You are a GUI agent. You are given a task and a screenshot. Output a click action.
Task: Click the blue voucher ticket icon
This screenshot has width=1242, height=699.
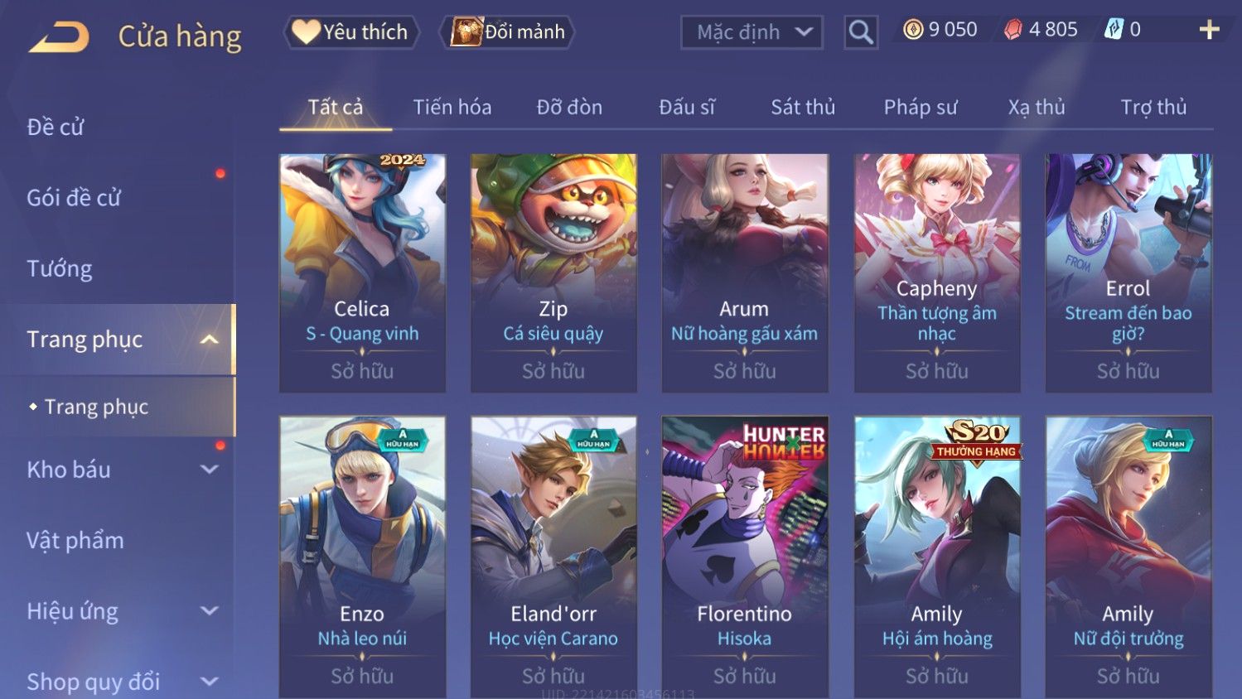(x=1113, y=30)
